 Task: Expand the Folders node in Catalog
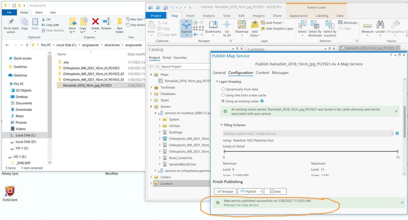pyautogui.click(x=151, y=177)
